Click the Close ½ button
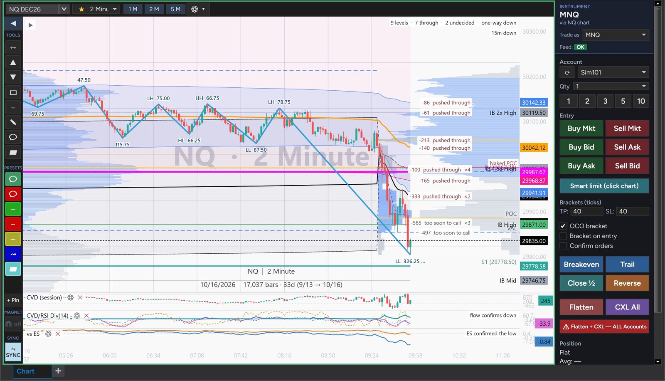The width and height of the screenshot is (665, 381). (x=581, y=283)
